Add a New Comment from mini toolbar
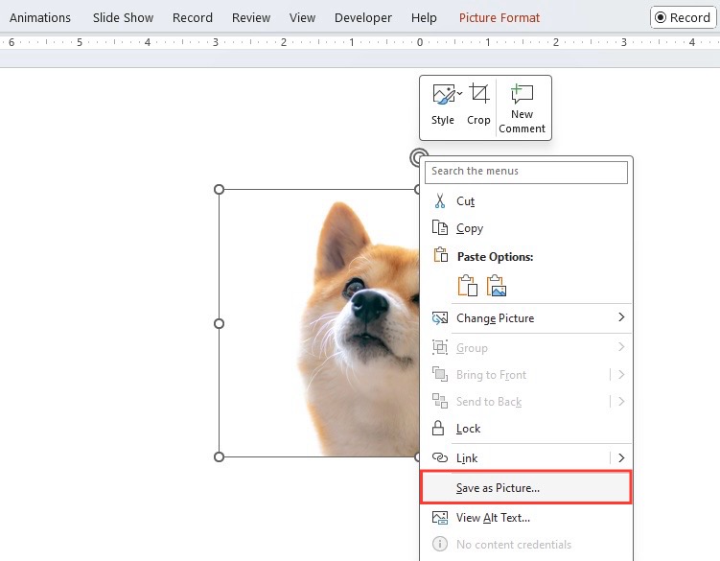720x561 pixels. pyautogui.click(x=523, y=108)
